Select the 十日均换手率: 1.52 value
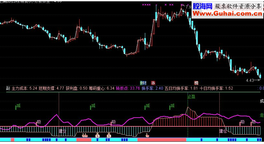This screenshot has height=144, width=264. pyautogui.click(x=216, y=88)
